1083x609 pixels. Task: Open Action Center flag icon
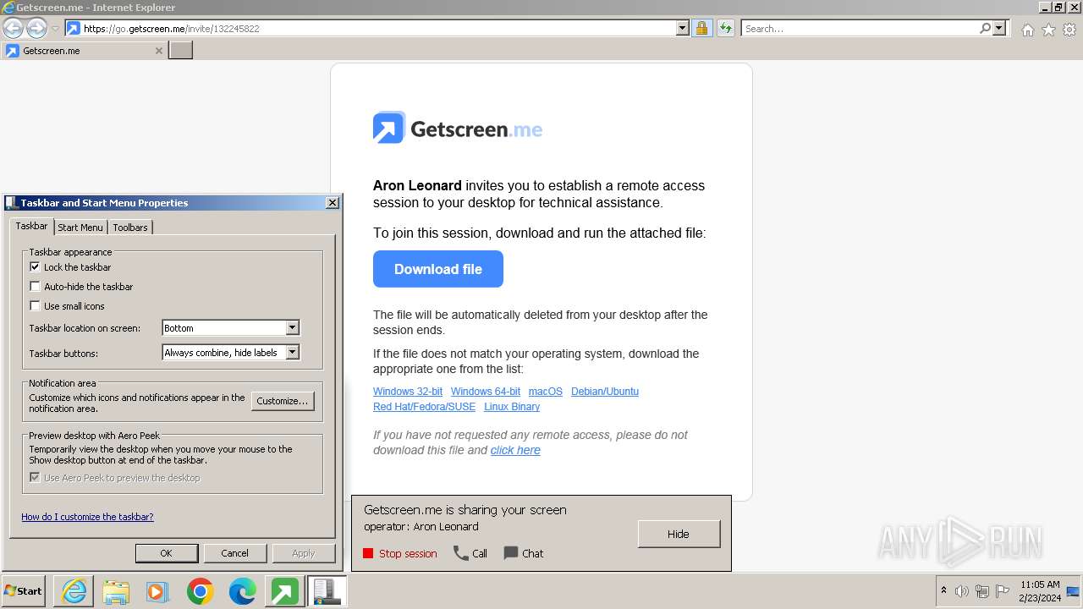pyautogui.click(x=1003, y=591)
